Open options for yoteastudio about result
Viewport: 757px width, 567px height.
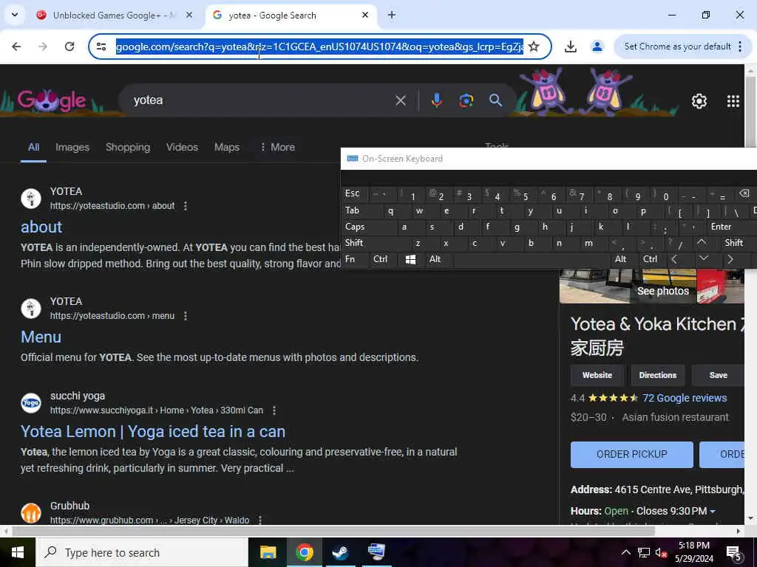click(x=186, y=206)
